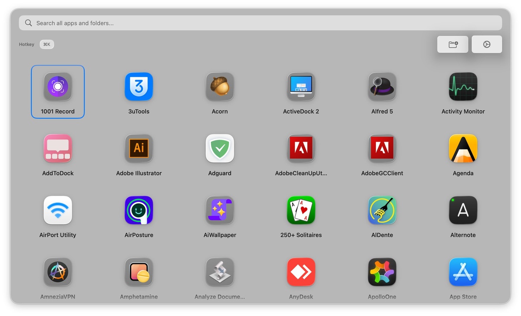Open the AiWallpaper app icon
The image size is (521, 316).
[x=220, y=210]
